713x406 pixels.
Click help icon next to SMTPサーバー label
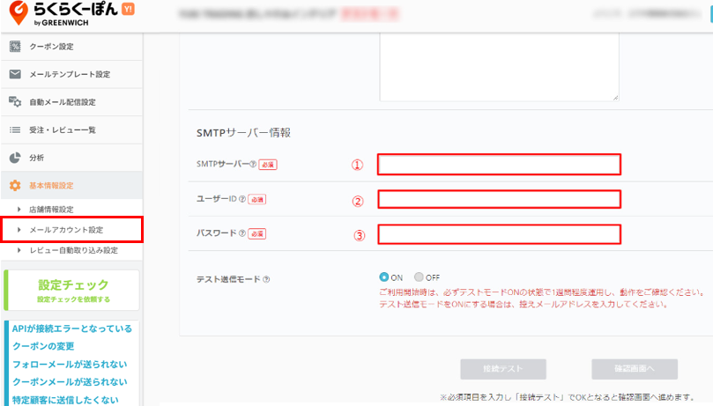pos(253,164)
